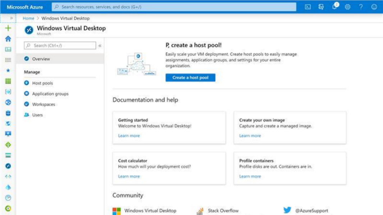Image resolution: width=383 pixels, height=215 pixels.
Task: Open Host pools in the Manage section
Action: click(42, 83)
